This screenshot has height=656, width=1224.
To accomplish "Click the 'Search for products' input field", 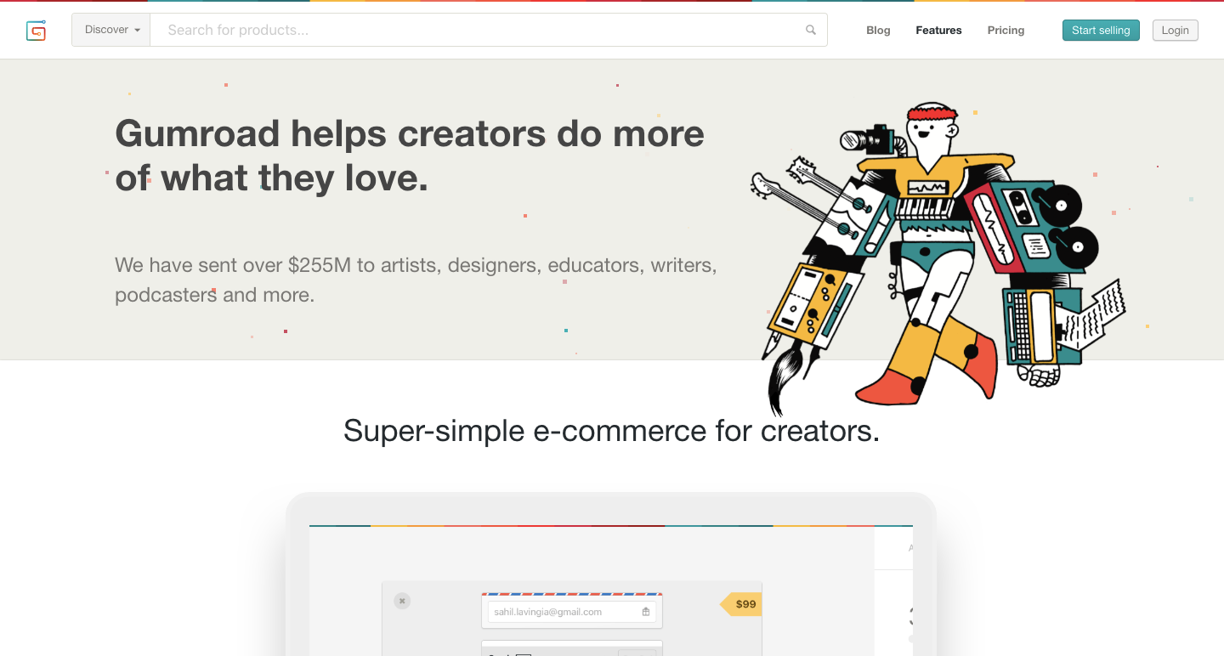I will click(425, 29).
